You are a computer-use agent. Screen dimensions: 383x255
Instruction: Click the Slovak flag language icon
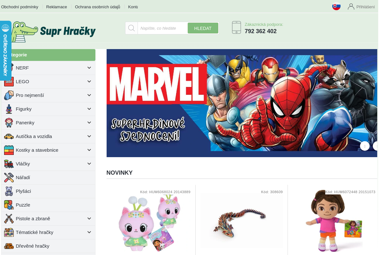(x=336, y=6)
